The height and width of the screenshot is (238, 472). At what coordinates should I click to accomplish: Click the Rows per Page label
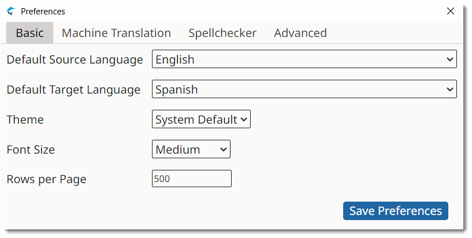click(46, 179)
